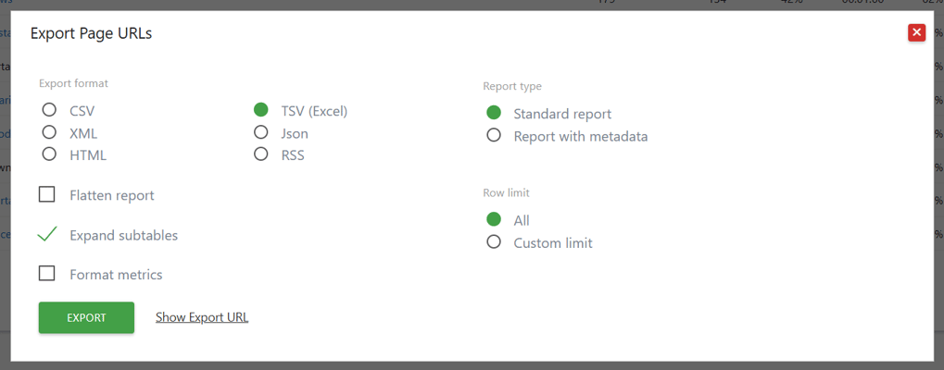This screenshot has height=370, width=944.
Task: Click the green EXPORT button
Action: 86,318
